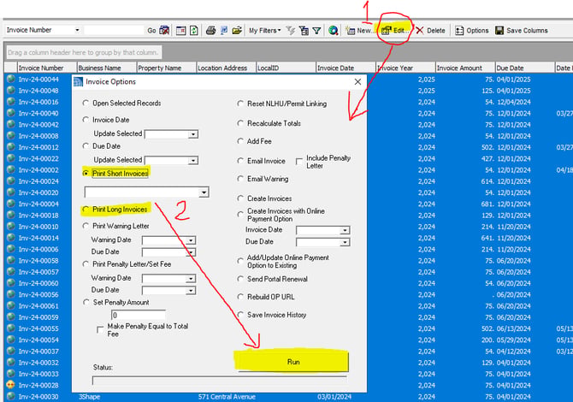The image size is (573, 402).
Task: Click the calendar icon in toolbar
Action: (x=181, y=31)
